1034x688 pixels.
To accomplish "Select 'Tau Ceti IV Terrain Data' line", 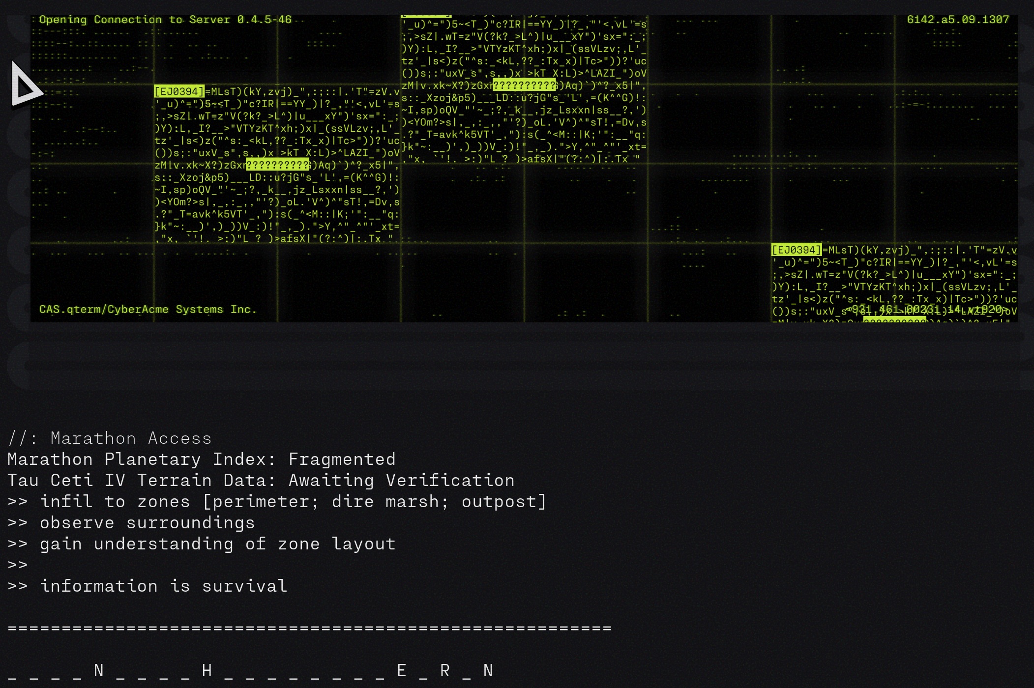I will (x=261, y=480).
